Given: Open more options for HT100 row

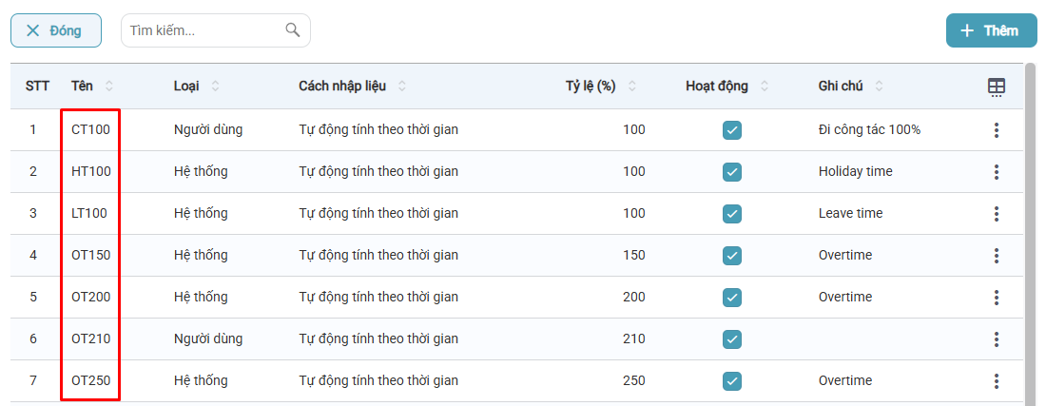Looking at the screenshot, I should [996, 172].
